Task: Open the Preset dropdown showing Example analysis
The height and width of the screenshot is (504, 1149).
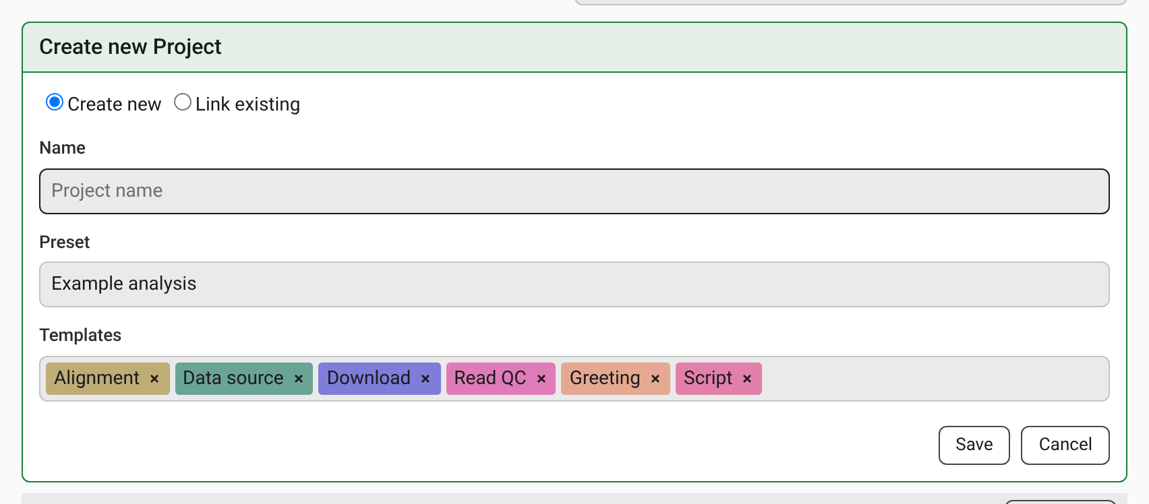Action: [x=574, y=284]
